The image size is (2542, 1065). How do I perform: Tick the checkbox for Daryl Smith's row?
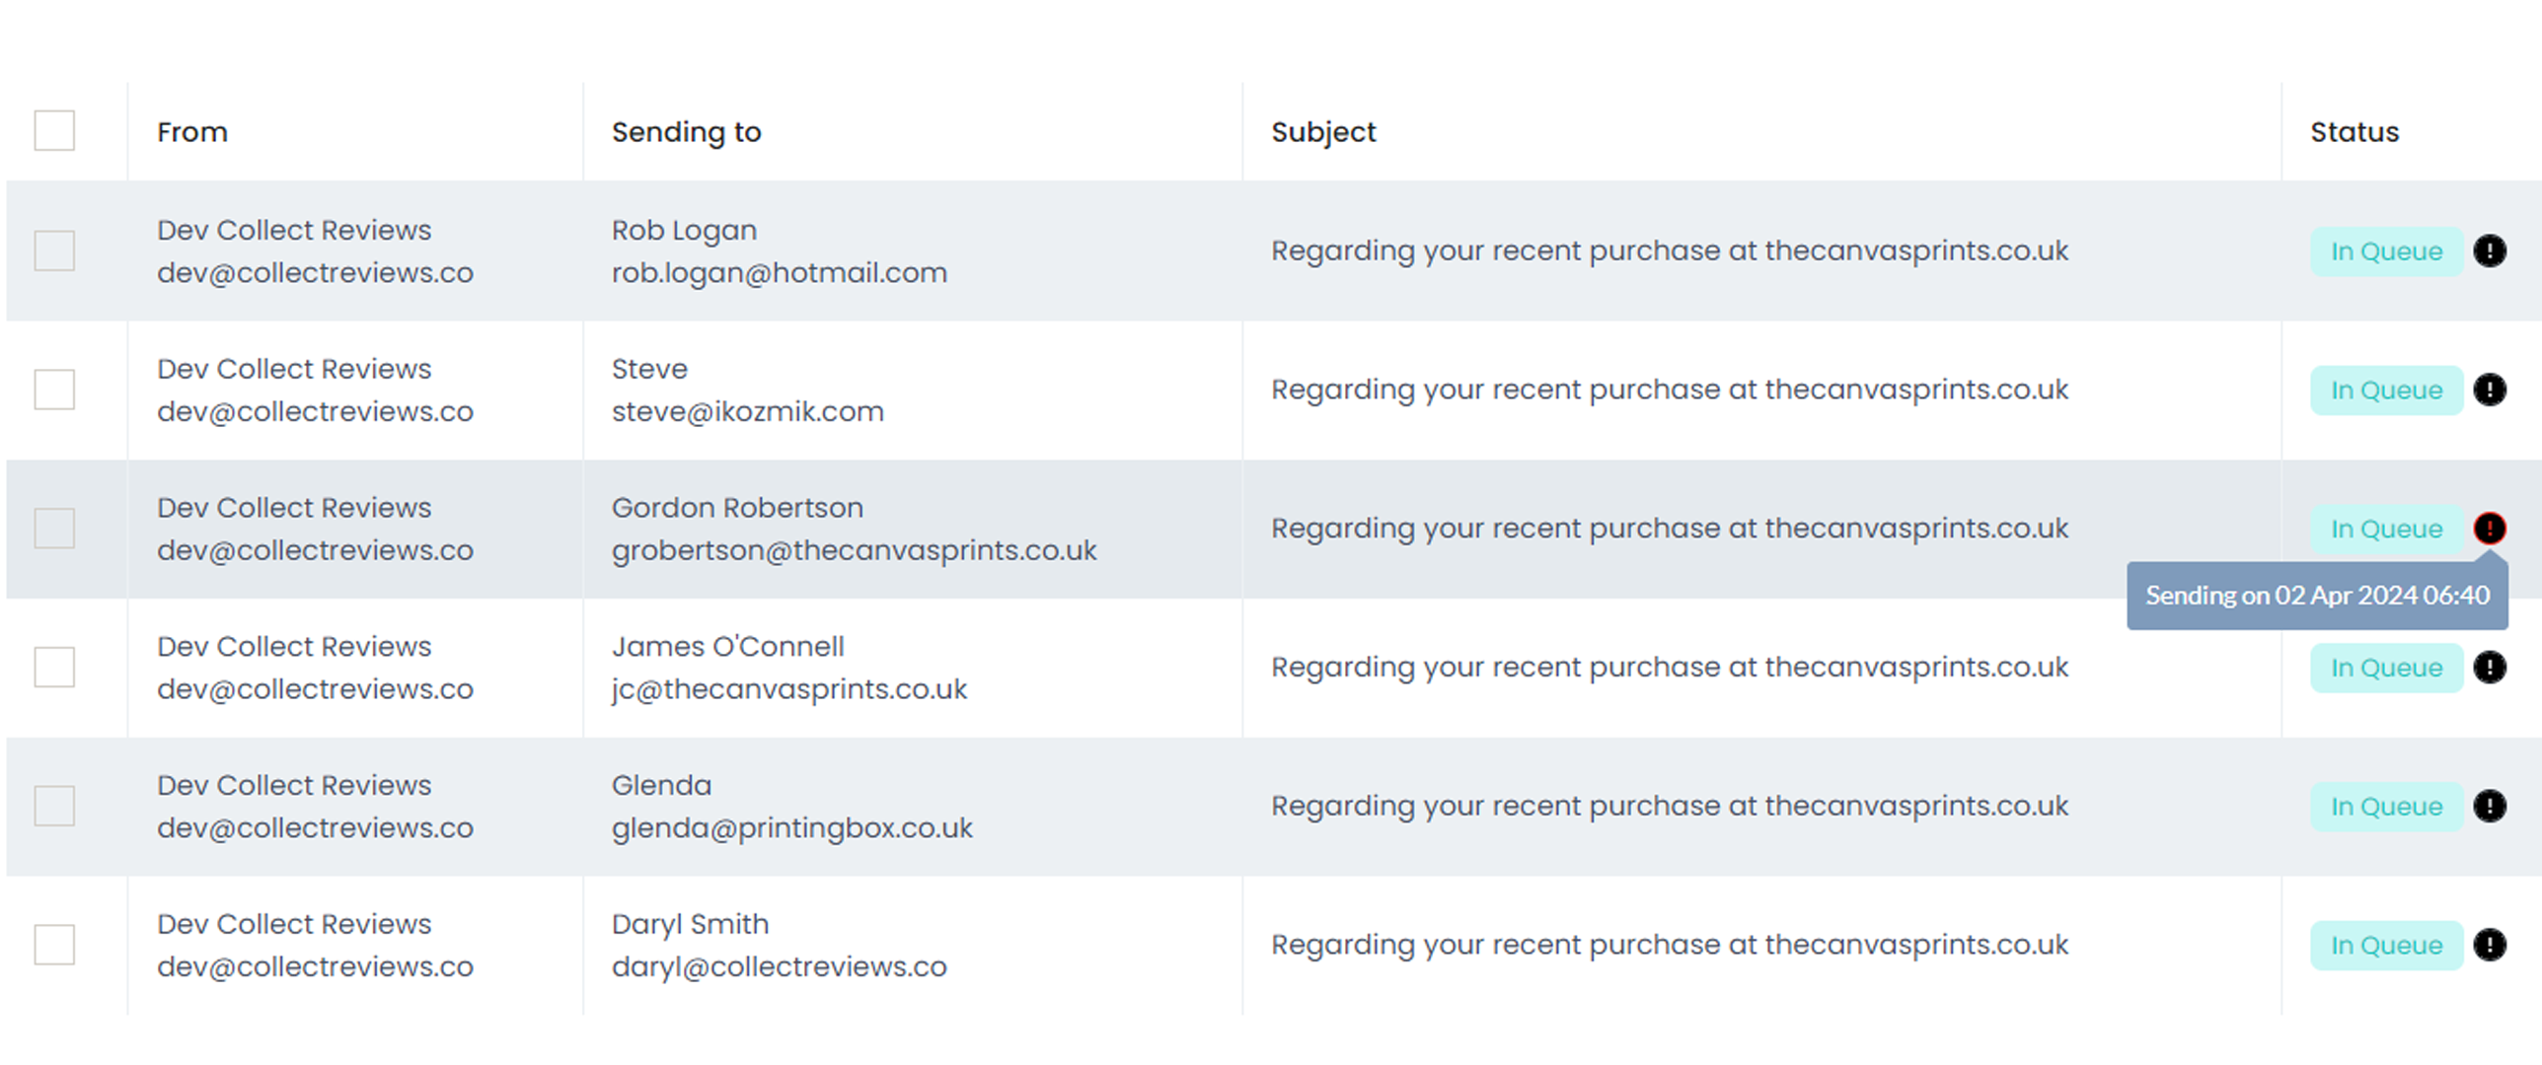point(54,945)
